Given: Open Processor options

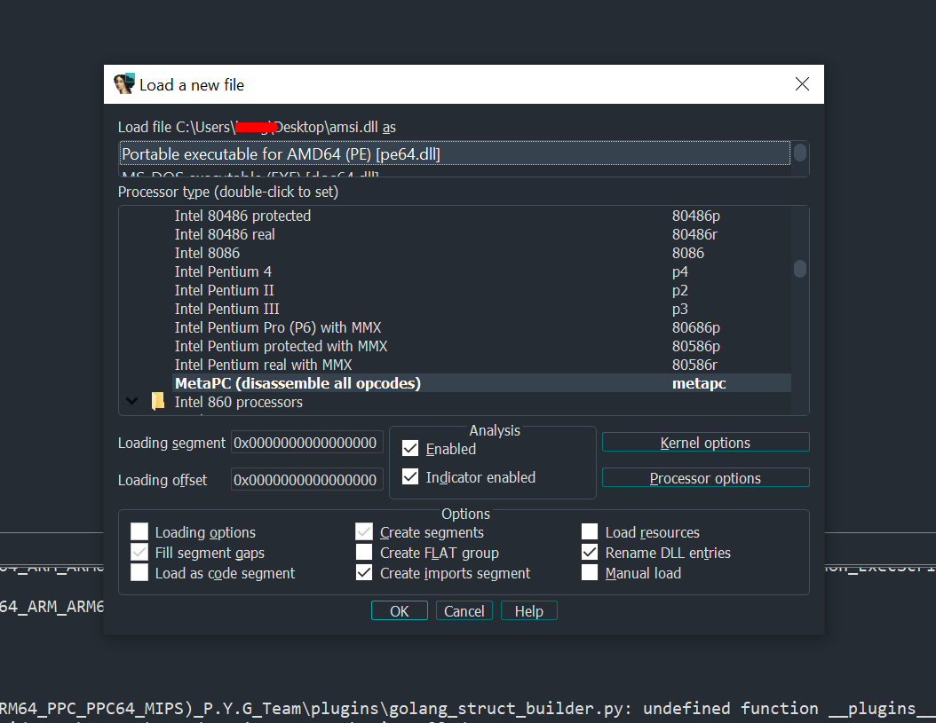Looking at the screenshot, I should 706,478.
